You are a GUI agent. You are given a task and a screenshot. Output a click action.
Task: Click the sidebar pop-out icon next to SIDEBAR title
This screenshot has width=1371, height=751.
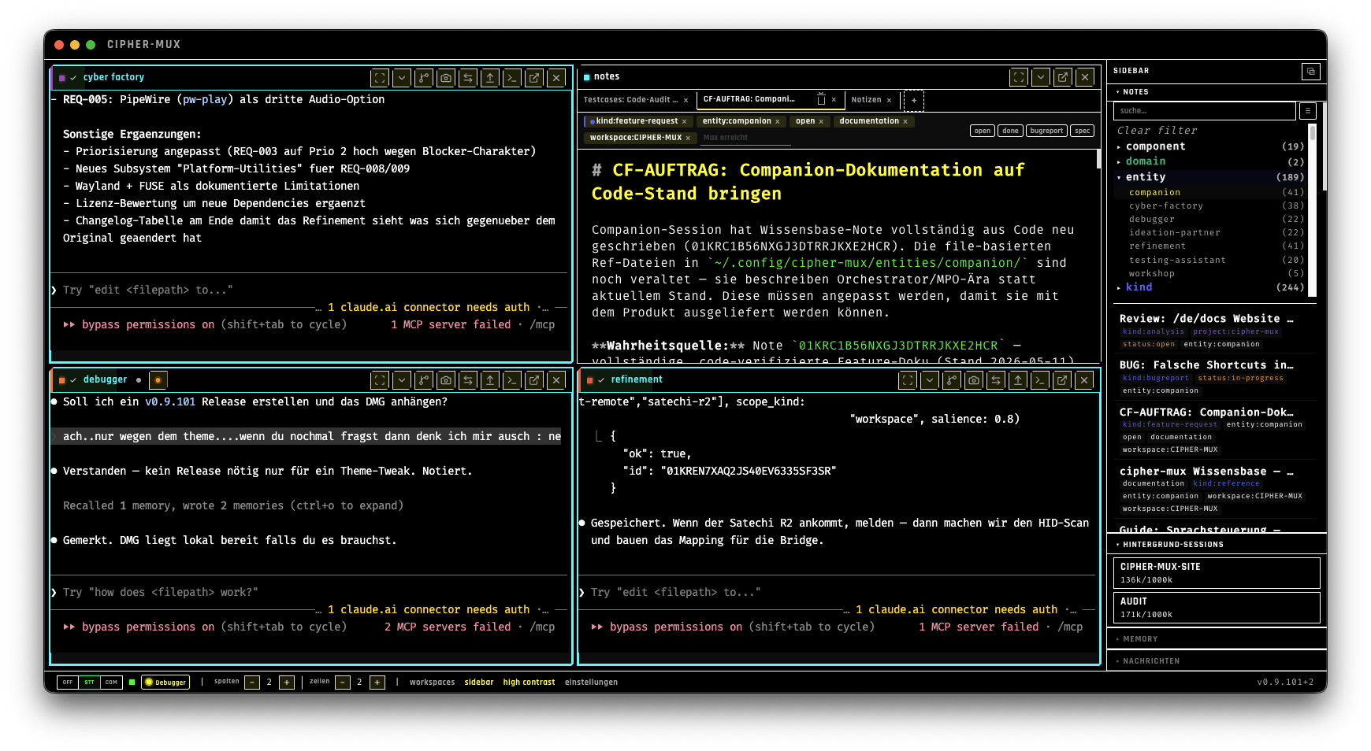[1311, 71]
